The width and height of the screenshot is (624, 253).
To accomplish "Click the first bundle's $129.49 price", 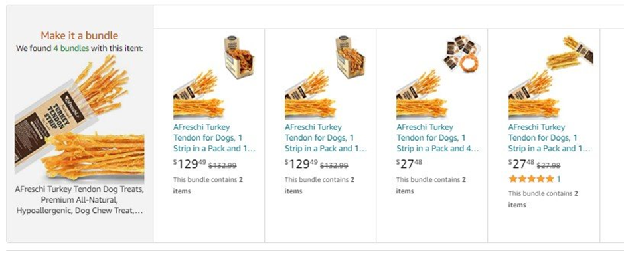I will [190, 164].
